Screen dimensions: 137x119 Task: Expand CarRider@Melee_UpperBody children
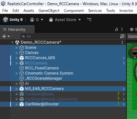pyautogui.click(x=17, y=99)
